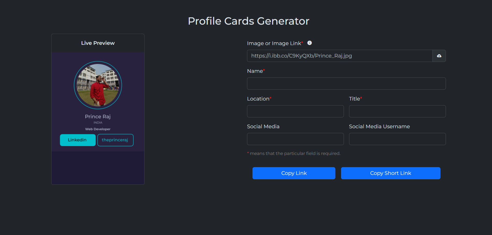Click the info icon next to Image Link

click(309, 43)
